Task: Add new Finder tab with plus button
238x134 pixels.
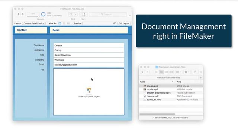Action: (201, 78)
